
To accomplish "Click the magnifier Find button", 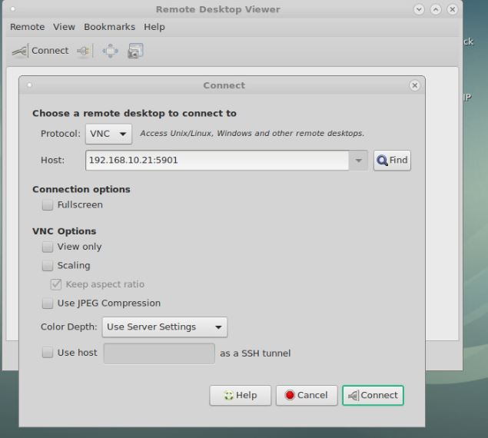I will (392, 161).
